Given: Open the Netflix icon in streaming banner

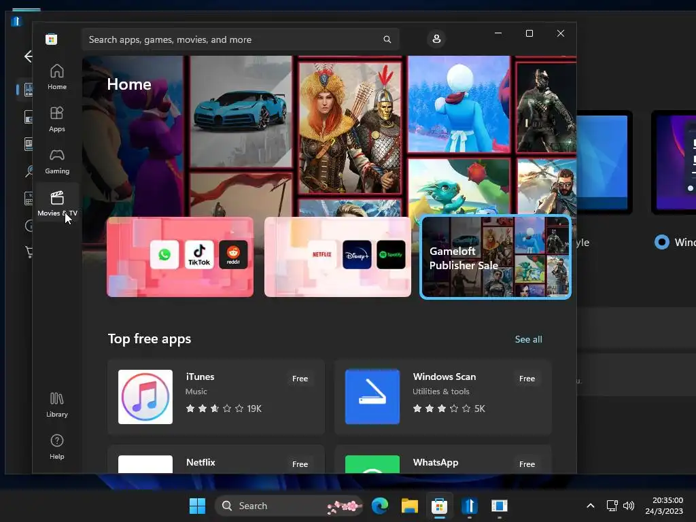Looking at the screenshot, I should (x=321, y=254).
